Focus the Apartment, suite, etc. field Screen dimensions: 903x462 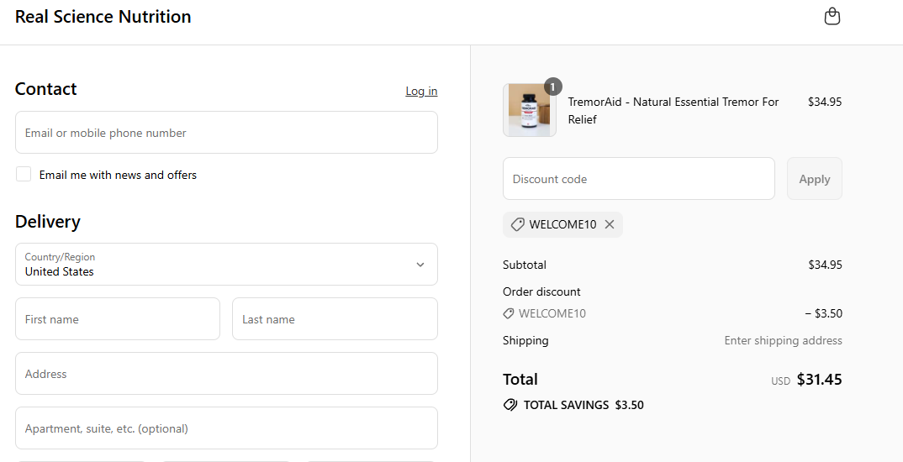pyautogui.click(x=226, y=428)
